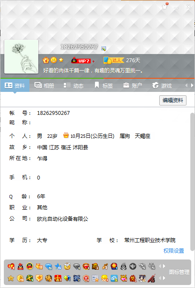Page the second badge row right
The width and height of the screenshot is (195, 288).
click(x=164, y=278)
